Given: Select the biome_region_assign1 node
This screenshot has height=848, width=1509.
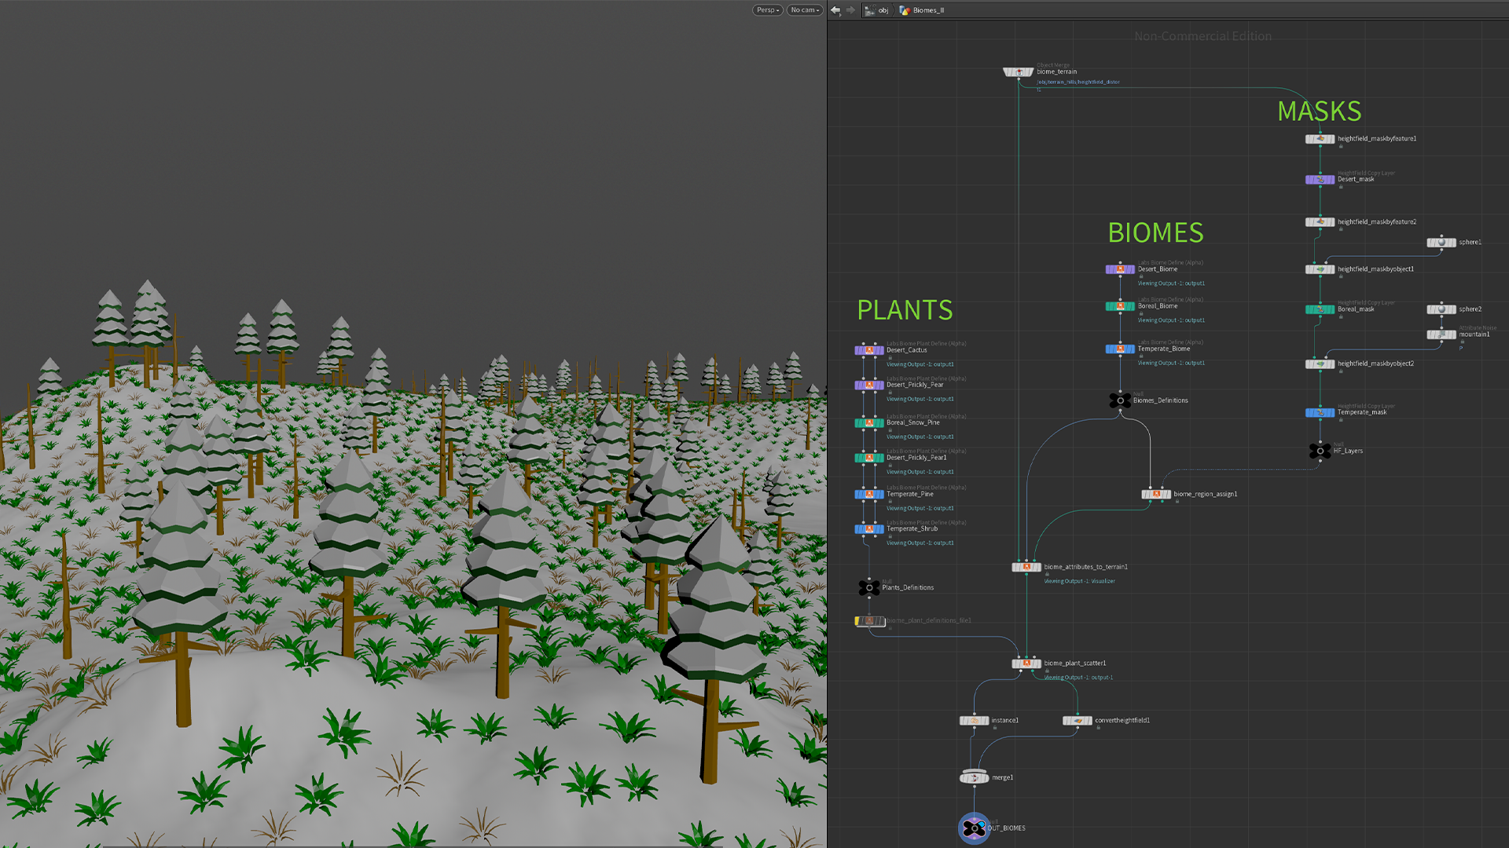Looking at the screenshot, I should tap(1156, 495).
